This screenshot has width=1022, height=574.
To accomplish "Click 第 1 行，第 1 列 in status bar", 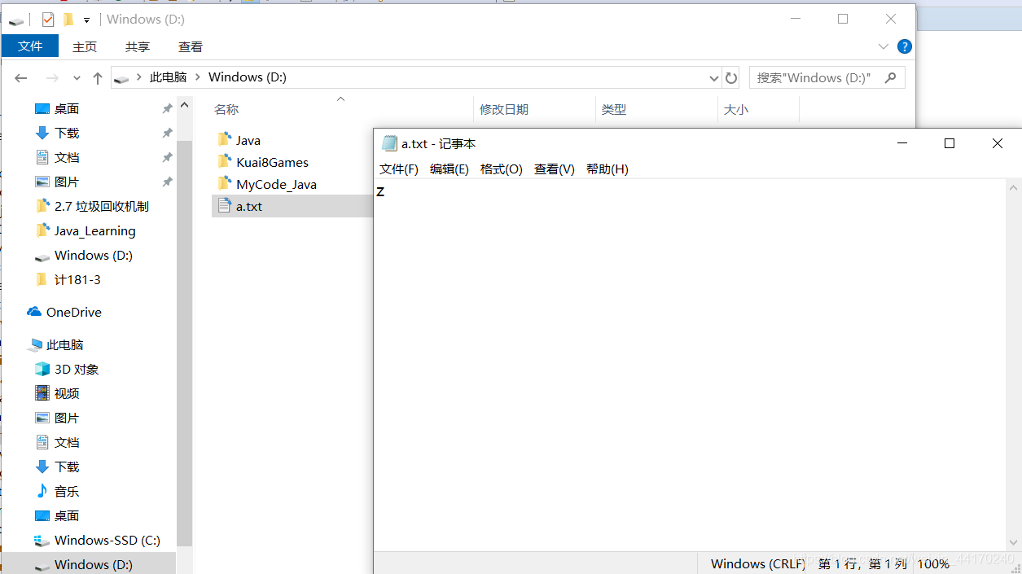I will (x=862, y=563).
